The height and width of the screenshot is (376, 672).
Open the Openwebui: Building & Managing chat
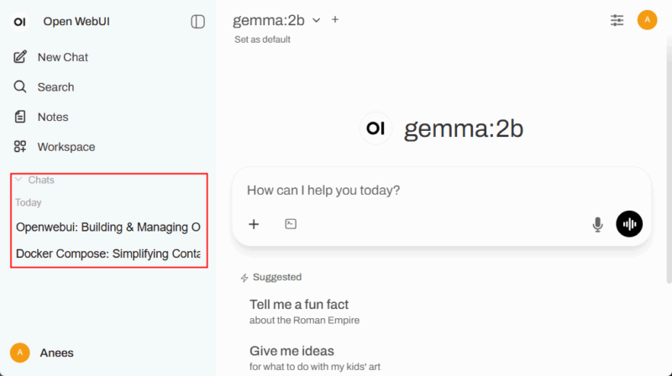(x=108, y=227)
